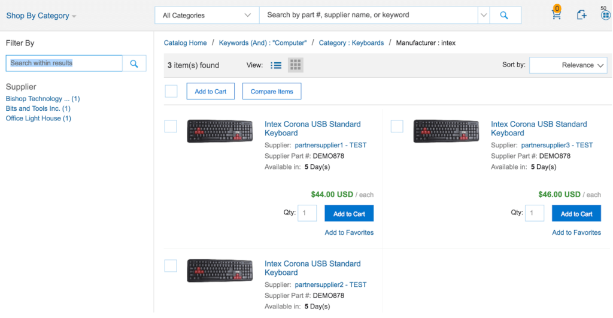This screenshot has width=613, height=318.
Task: Open the Sort by Relevance dropdown
Action: click(568, 65)
